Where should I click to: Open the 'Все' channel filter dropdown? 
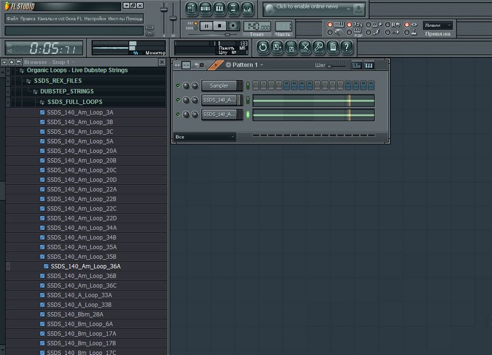click(204, 137)
